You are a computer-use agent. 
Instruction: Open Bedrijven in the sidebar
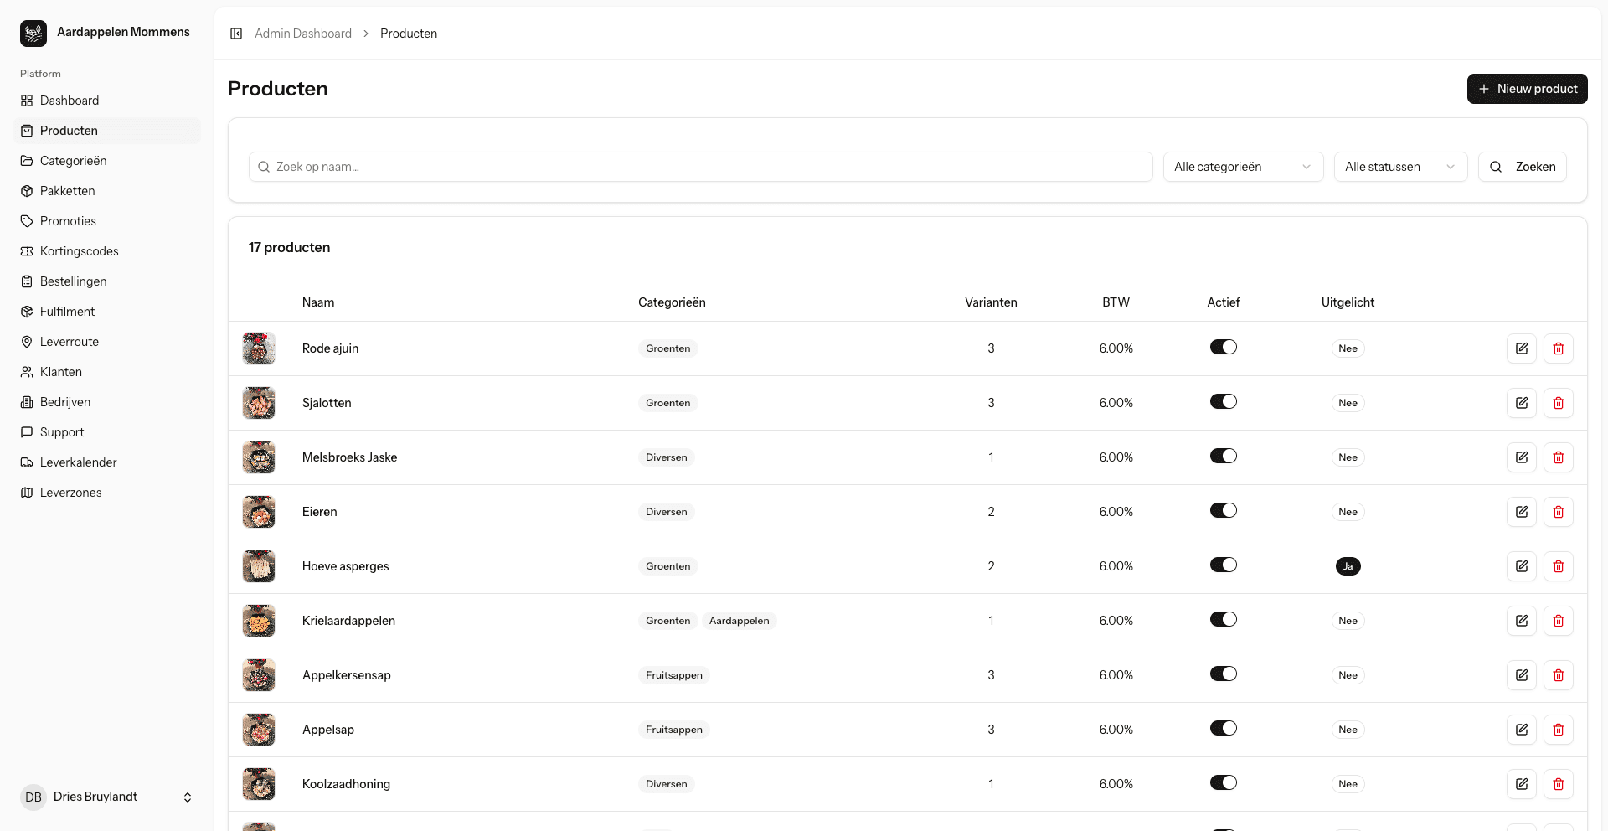click(x=107, y=402)
